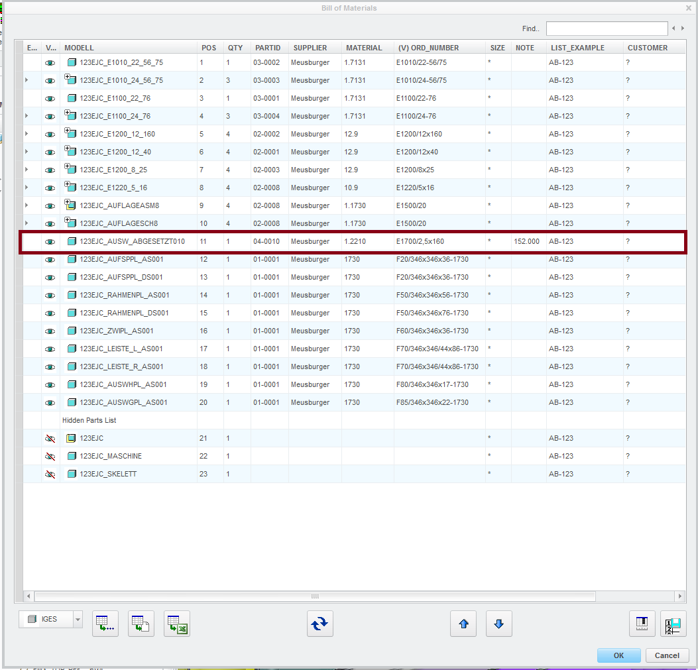The image size is (698, 670).
Task: Select row 123EJC_AUFSPPL_DS001
Action: pos(355,277)
